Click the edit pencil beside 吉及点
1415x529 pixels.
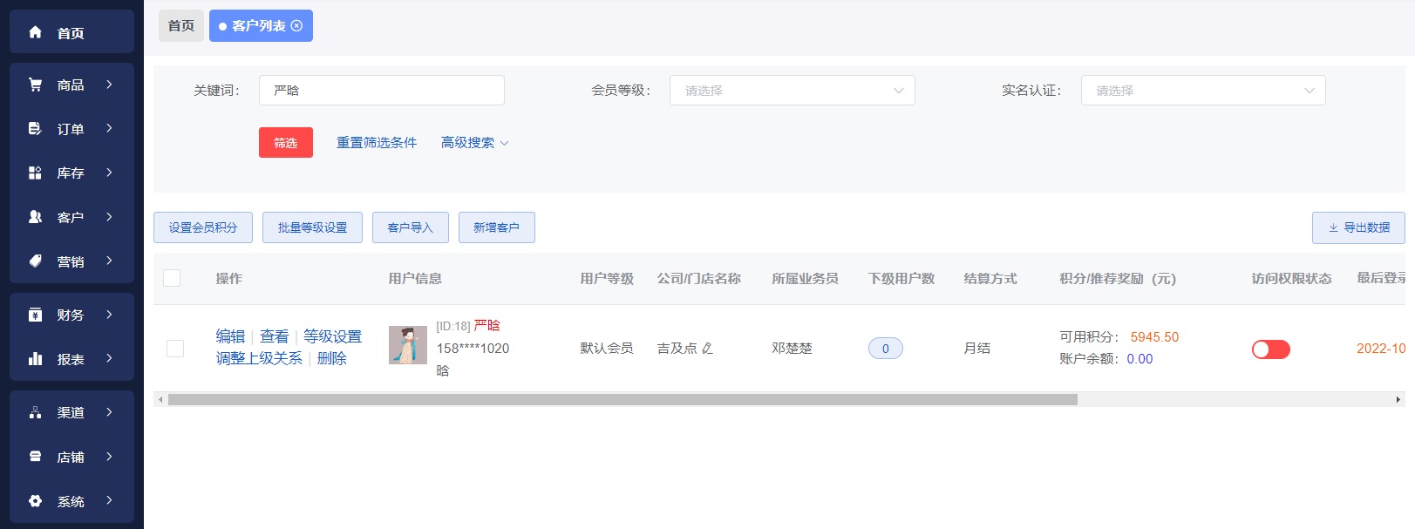(707, 349)
